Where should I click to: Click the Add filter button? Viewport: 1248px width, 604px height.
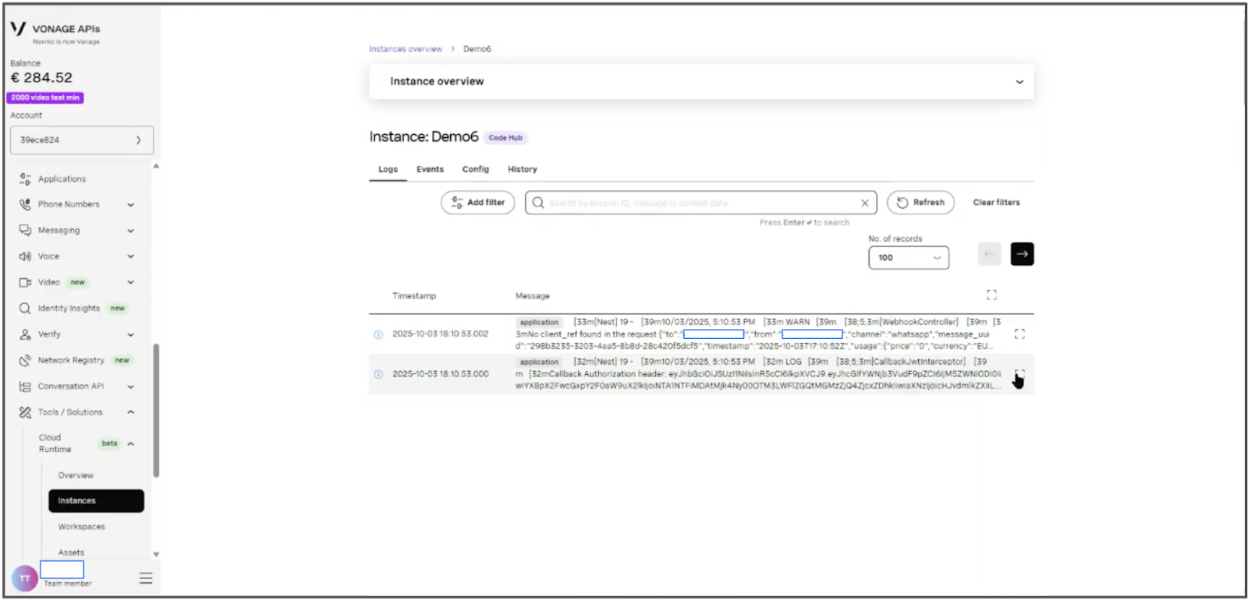click(477, 203)
